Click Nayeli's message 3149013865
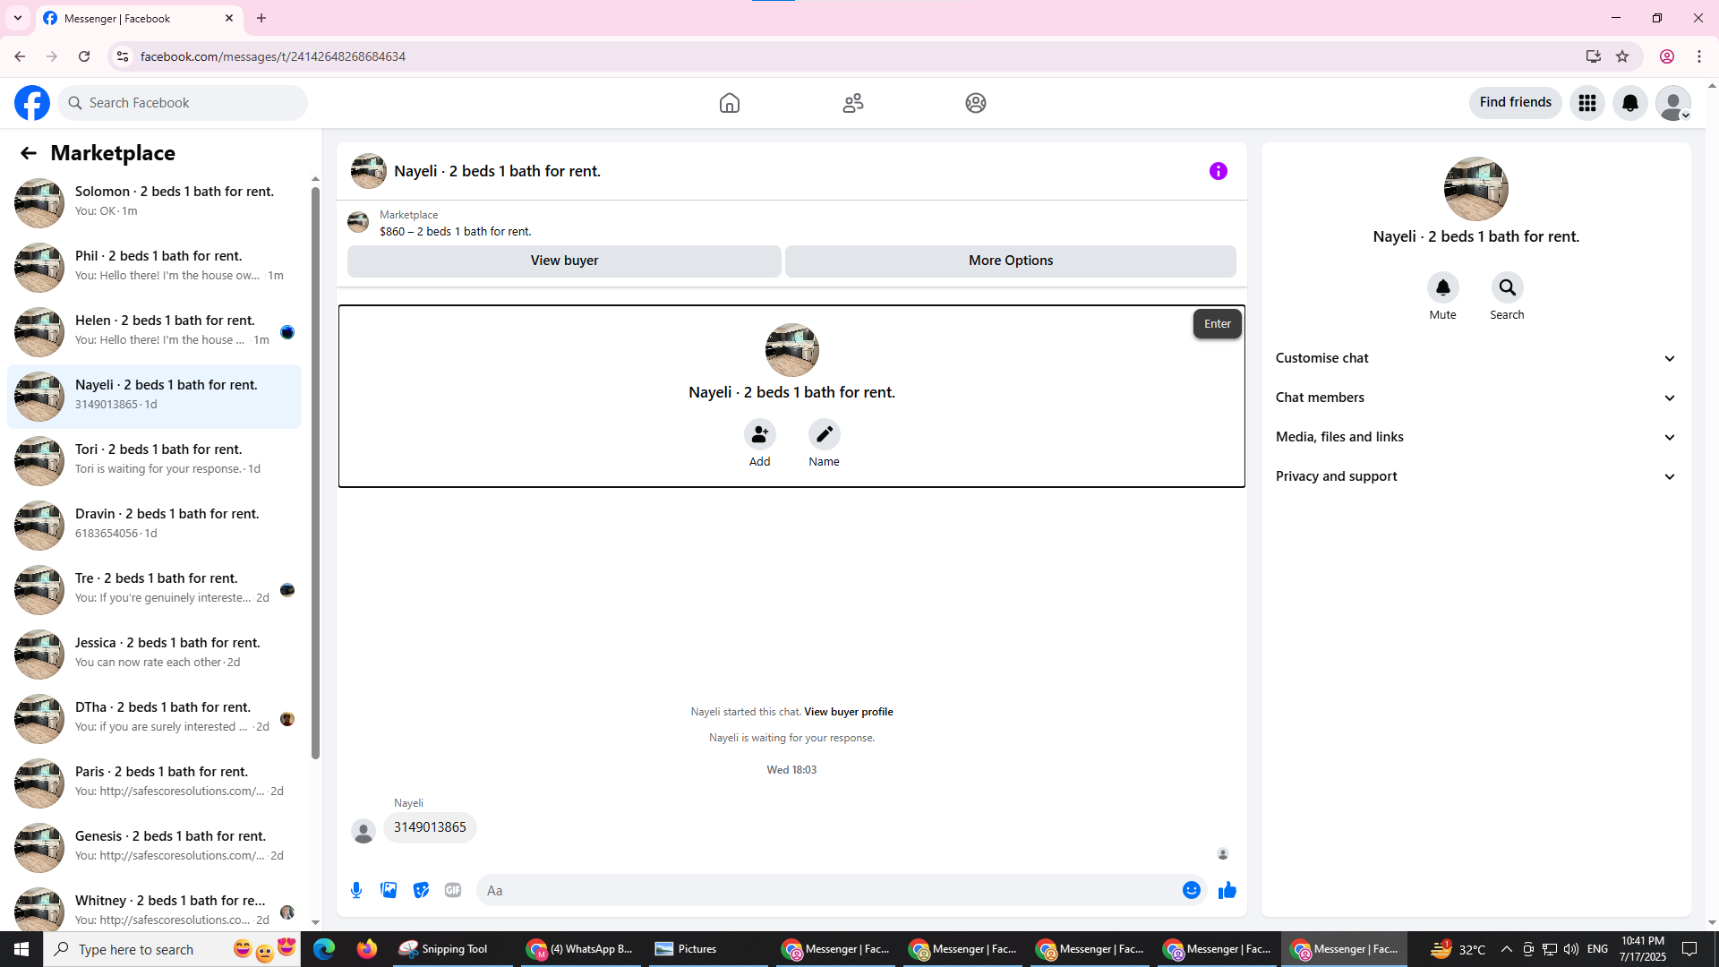 [x=430, y=827]
